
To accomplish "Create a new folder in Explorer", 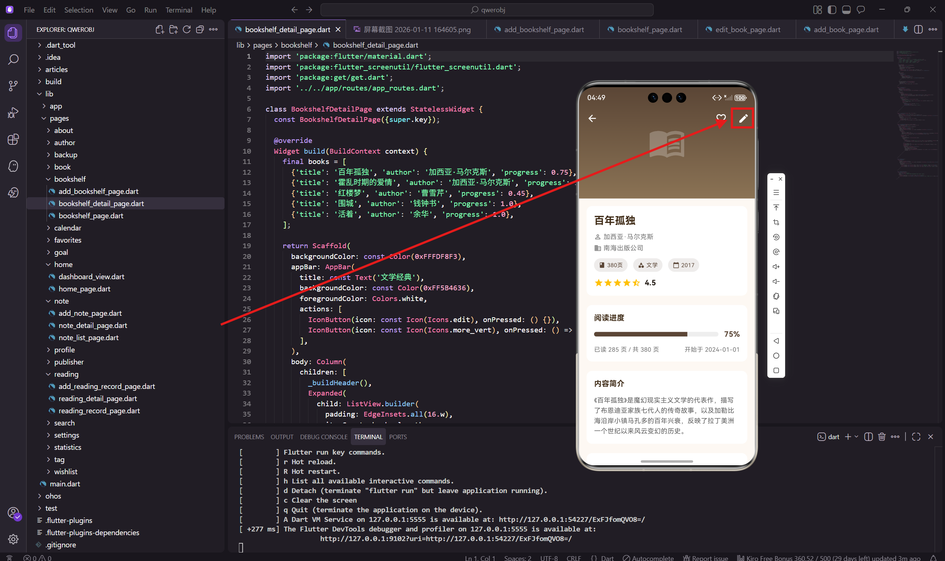I will (x=173, y=30).
